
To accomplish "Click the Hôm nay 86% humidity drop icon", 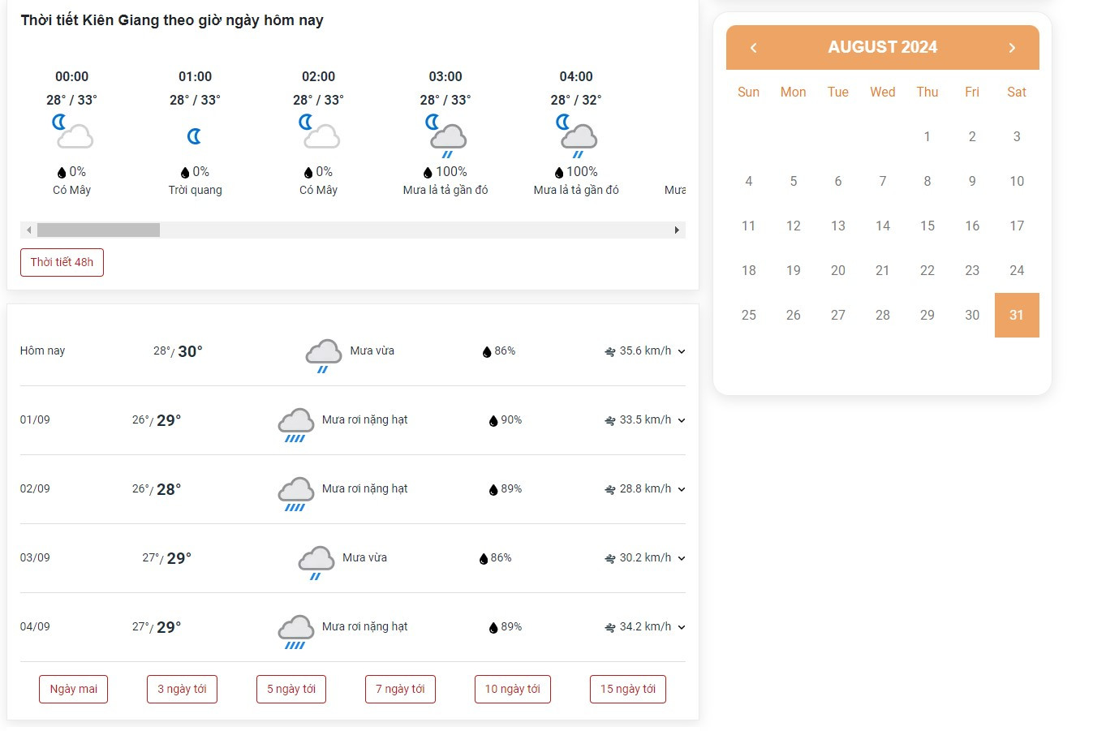I will coord(487,351).
